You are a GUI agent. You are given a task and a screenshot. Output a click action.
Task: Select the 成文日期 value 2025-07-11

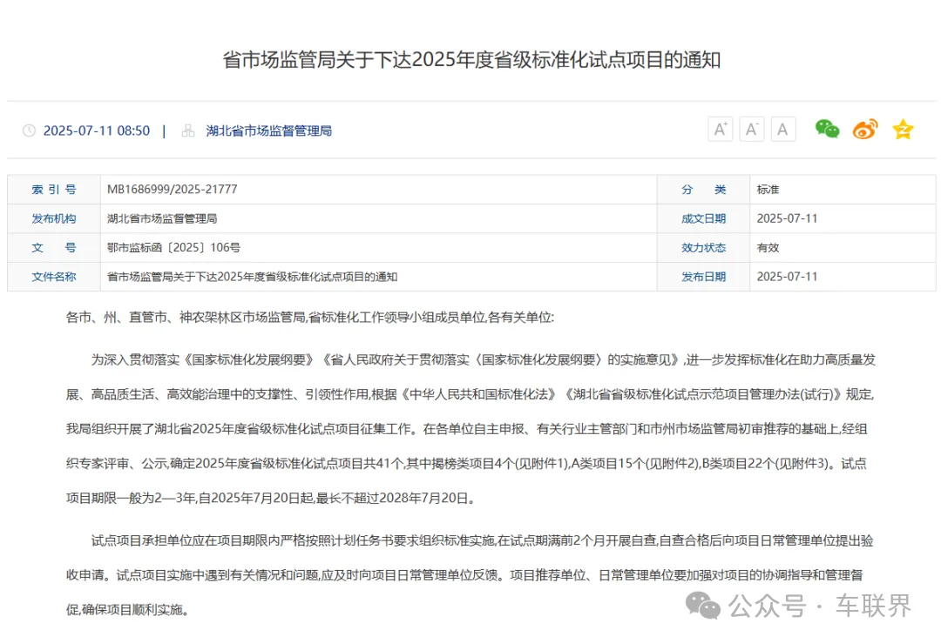point(787,218)
